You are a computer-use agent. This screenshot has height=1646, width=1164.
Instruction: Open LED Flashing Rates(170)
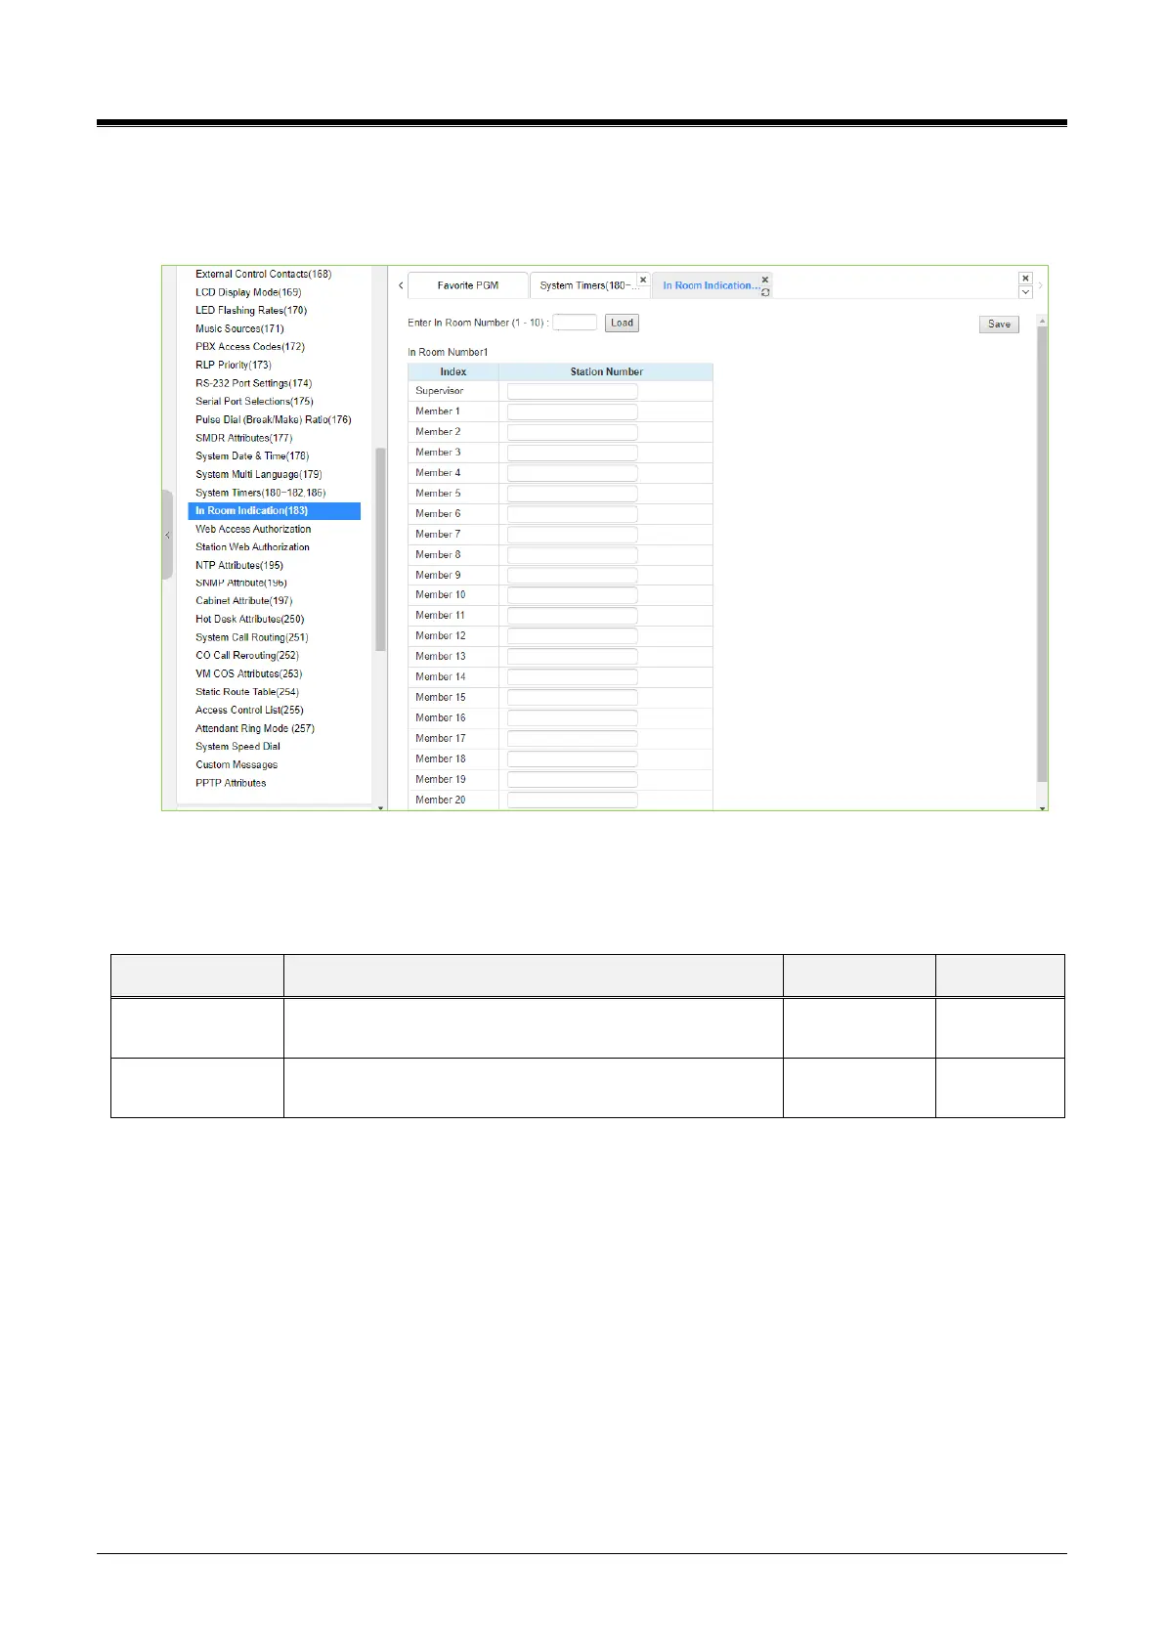(x=251, y=311)
